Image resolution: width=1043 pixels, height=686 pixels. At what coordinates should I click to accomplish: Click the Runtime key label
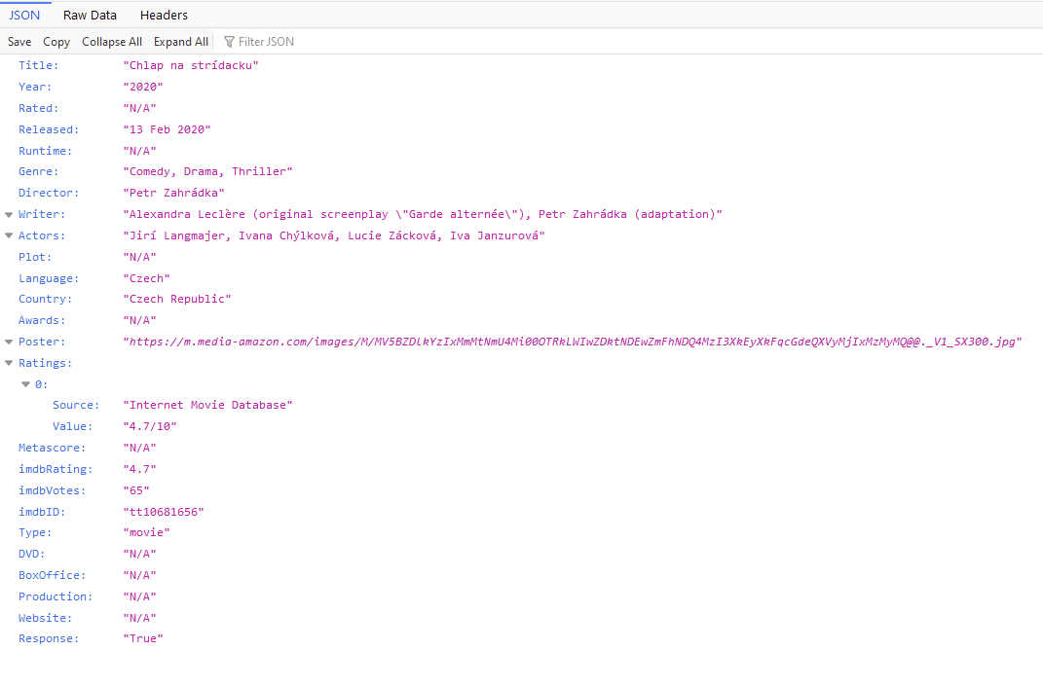pyautogui.click(x=45, y=150)
